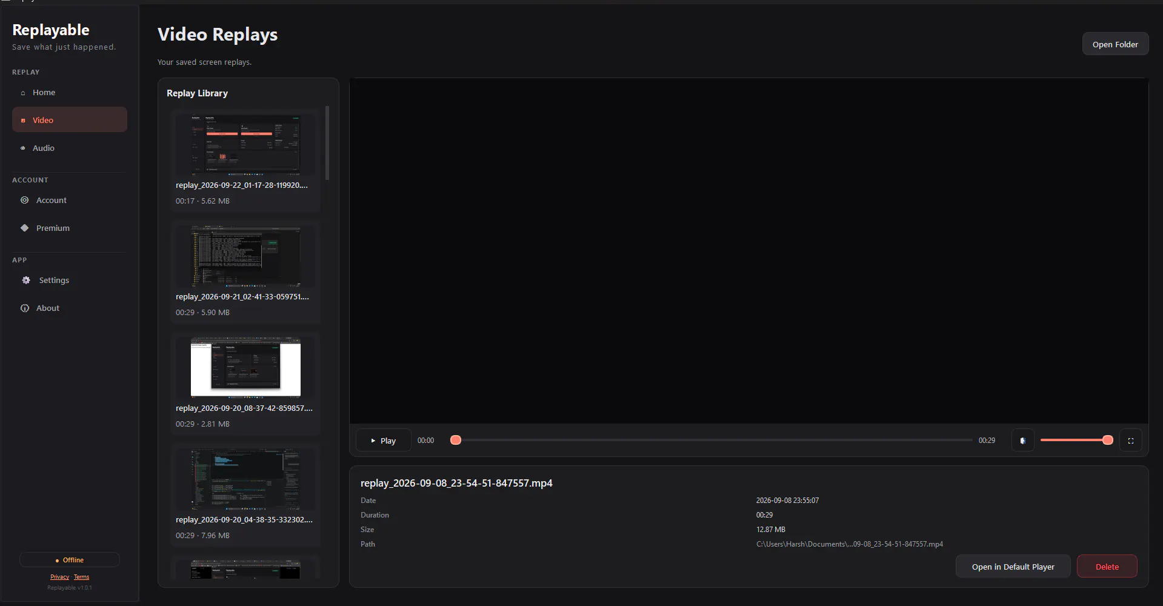Go to the Premium page
This screenshot has width=1163, height=606.
pyautogui.click(x=70, y=228)
